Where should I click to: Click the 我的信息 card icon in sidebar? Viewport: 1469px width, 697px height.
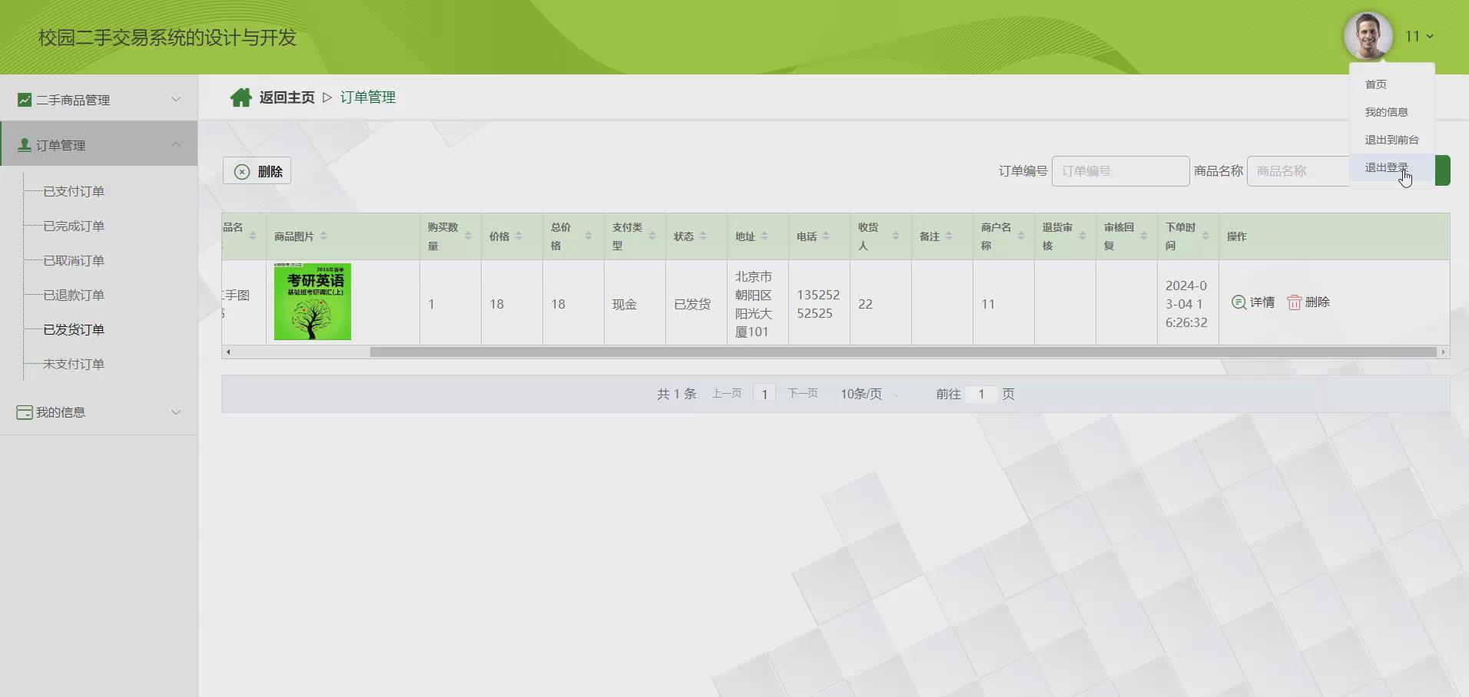[25, 412]
